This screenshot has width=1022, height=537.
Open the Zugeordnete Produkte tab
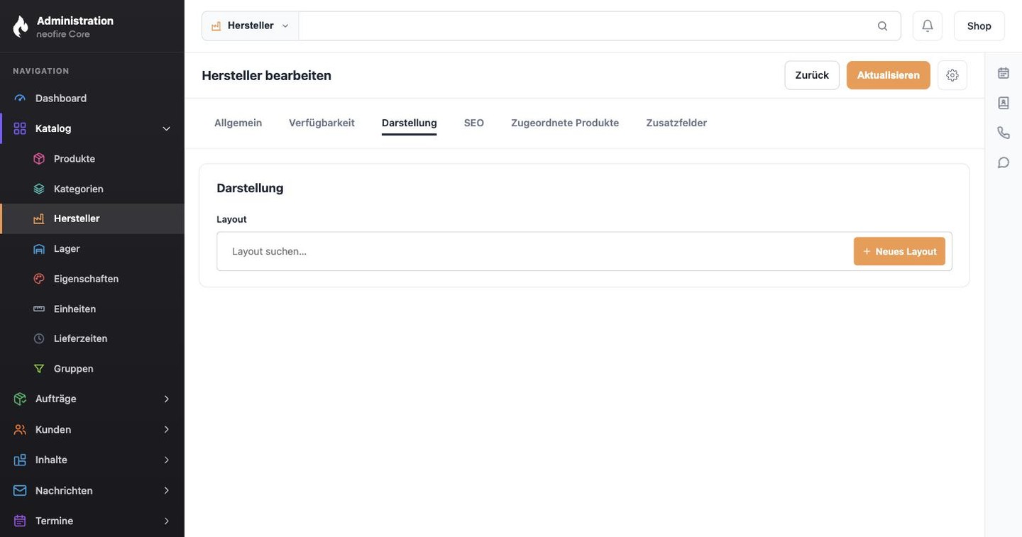(x=565, y=123)
